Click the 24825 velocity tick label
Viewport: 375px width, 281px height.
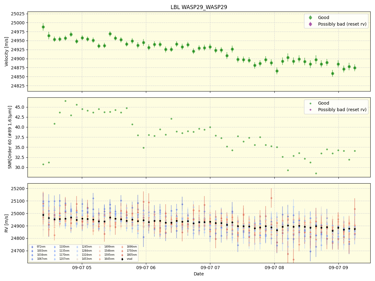(x=18, y=86)
